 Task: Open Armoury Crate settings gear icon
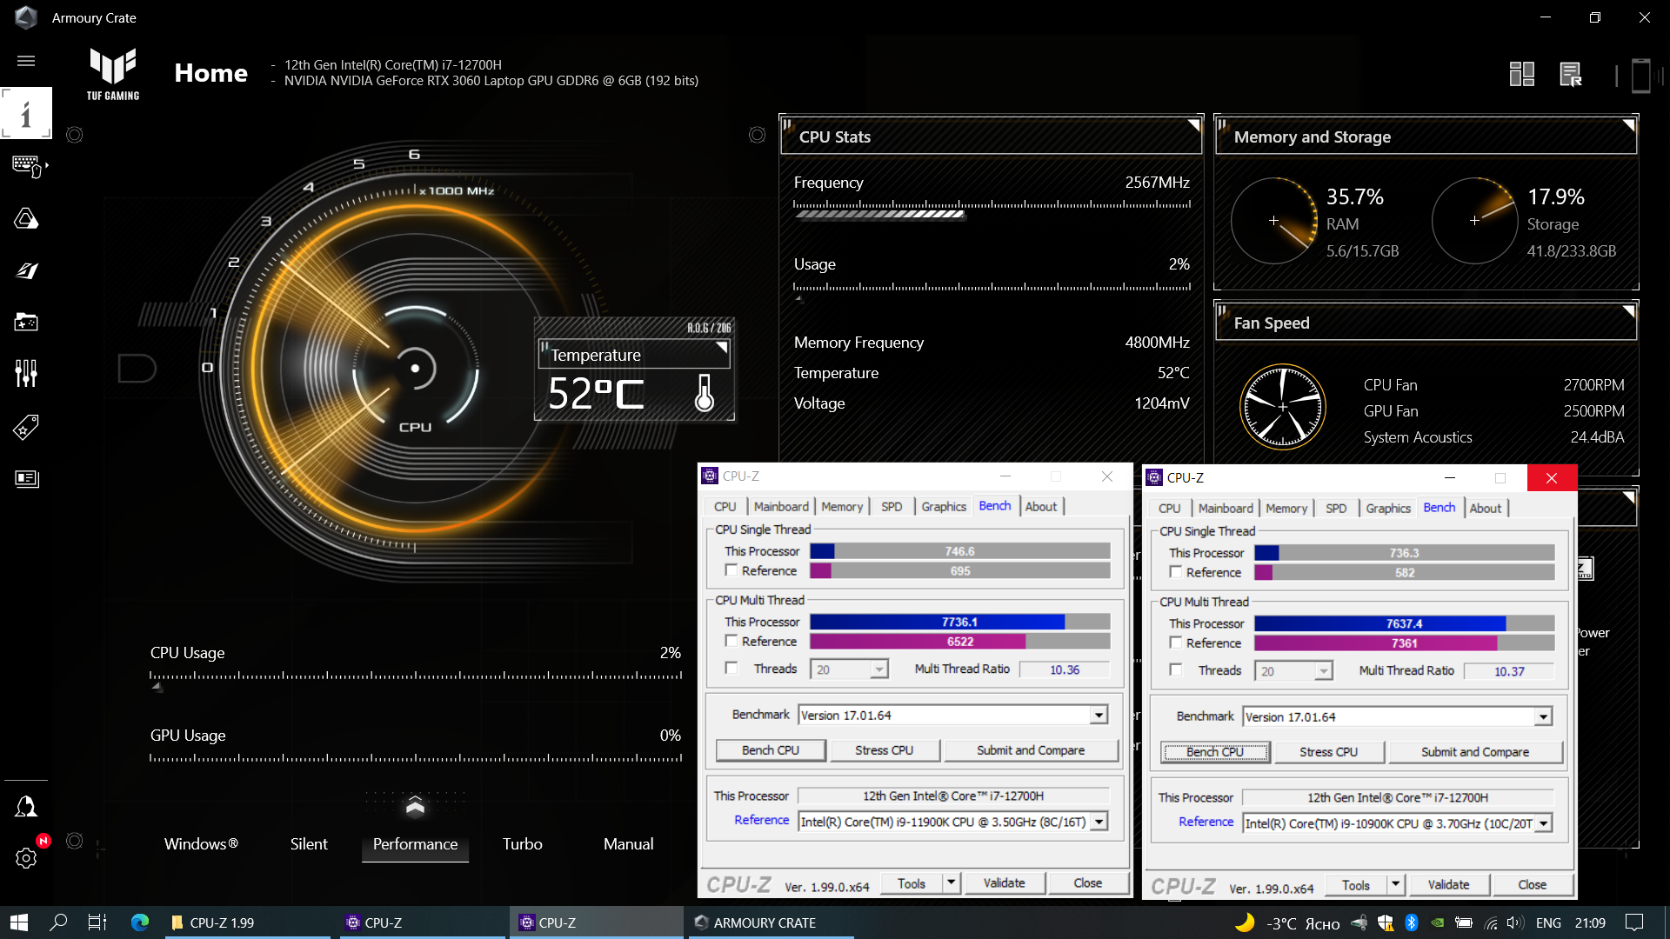pyautogui.click(x=26, y=858)
